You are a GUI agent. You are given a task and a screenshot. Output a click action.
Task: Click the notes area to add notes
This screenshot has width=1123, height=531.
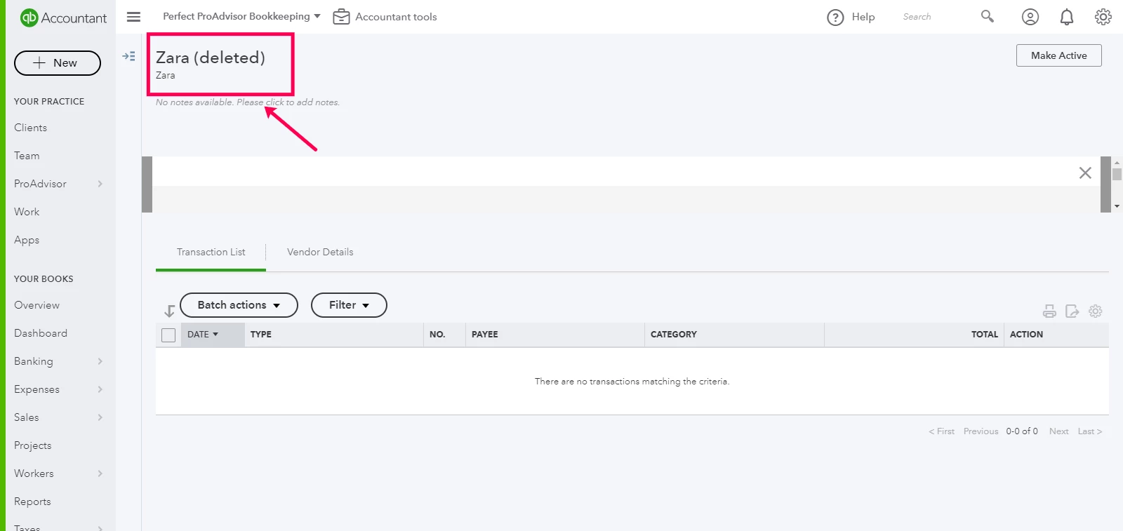248,102
